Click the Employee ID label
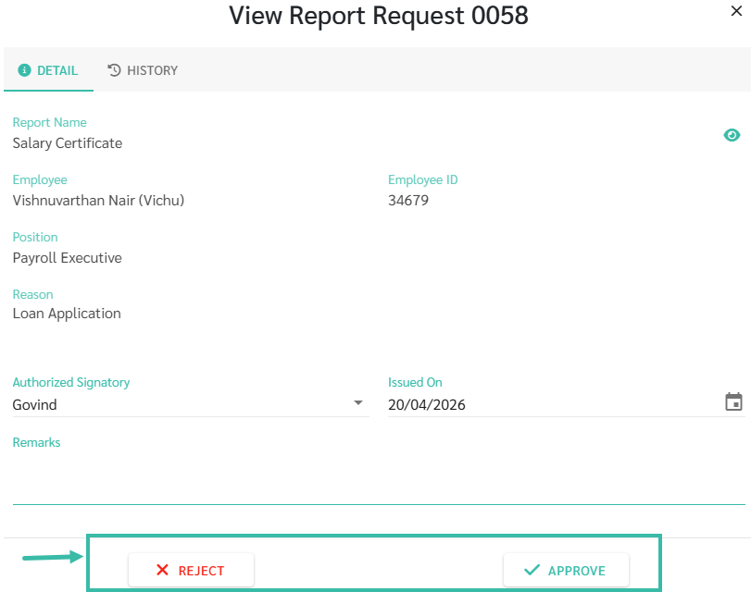This screenshot has height=592, width=751. coord(423,180)
